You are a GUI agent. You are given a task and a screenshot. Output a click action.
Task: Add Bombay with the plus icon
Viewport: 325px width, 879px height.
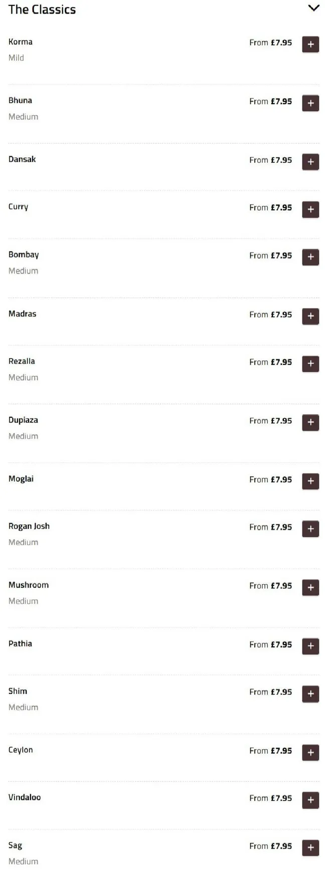310,257
